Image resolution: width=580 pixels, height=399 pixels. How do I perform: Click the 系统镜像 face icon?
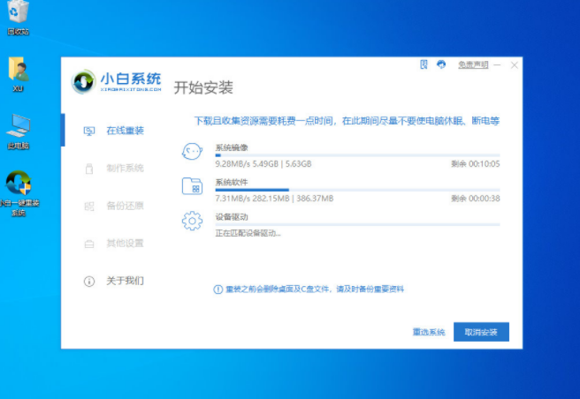[192, 152]
